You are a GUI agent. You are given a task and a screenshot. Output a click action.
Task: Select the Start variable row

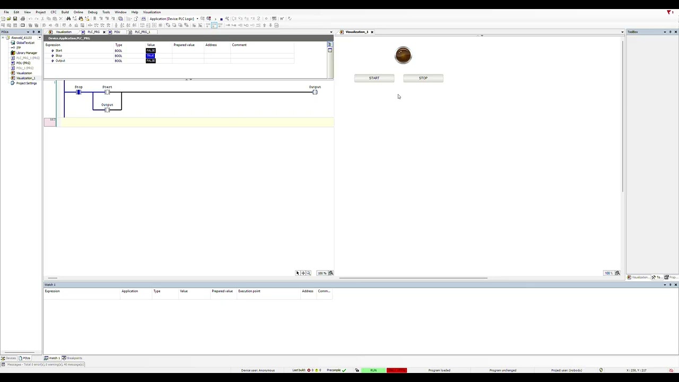pyautogui.click(x=169, y=50)
